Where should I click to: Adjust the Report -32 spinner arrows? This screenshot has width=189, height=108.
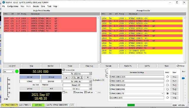[90, 85]
